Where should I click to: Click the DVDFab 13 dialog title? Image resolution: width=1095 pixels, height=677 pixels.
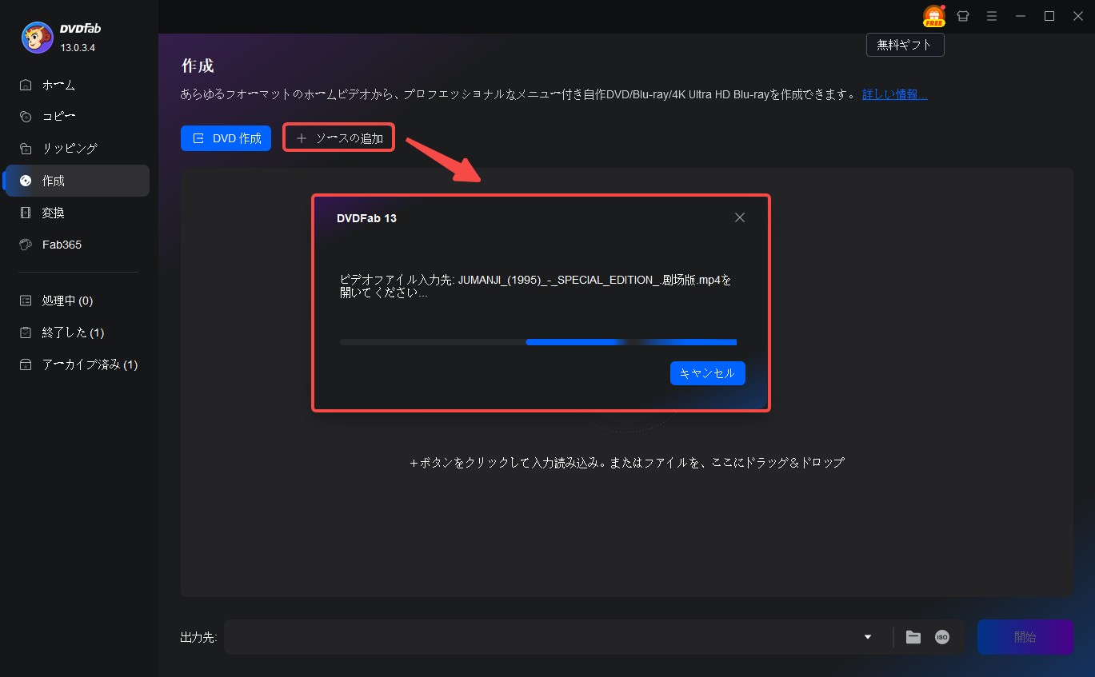(367, 218)
